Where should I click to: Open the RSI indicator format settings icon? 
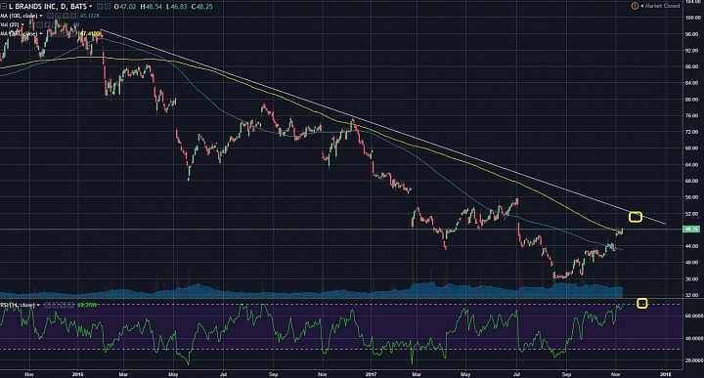tap(55, 305)
